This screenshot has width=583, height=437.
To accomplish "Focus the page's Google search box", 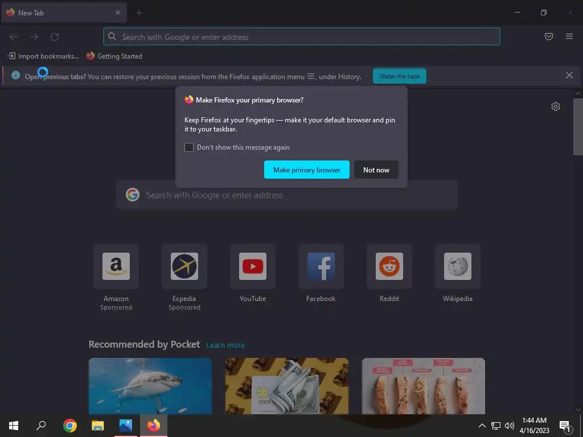I will tap(287, 195).
